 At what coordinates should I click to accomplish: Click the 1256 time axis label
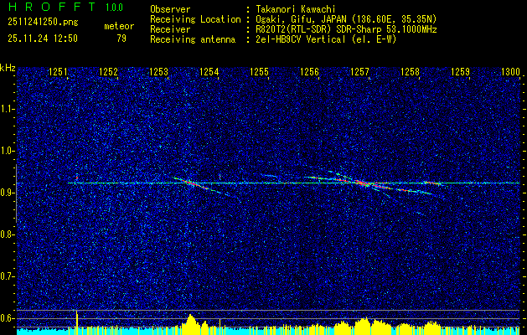point(309,72)
